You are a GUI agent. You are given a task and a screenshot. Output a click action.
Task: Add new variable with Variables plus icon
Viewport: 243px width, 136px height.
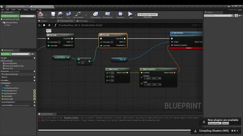[35, 80]
